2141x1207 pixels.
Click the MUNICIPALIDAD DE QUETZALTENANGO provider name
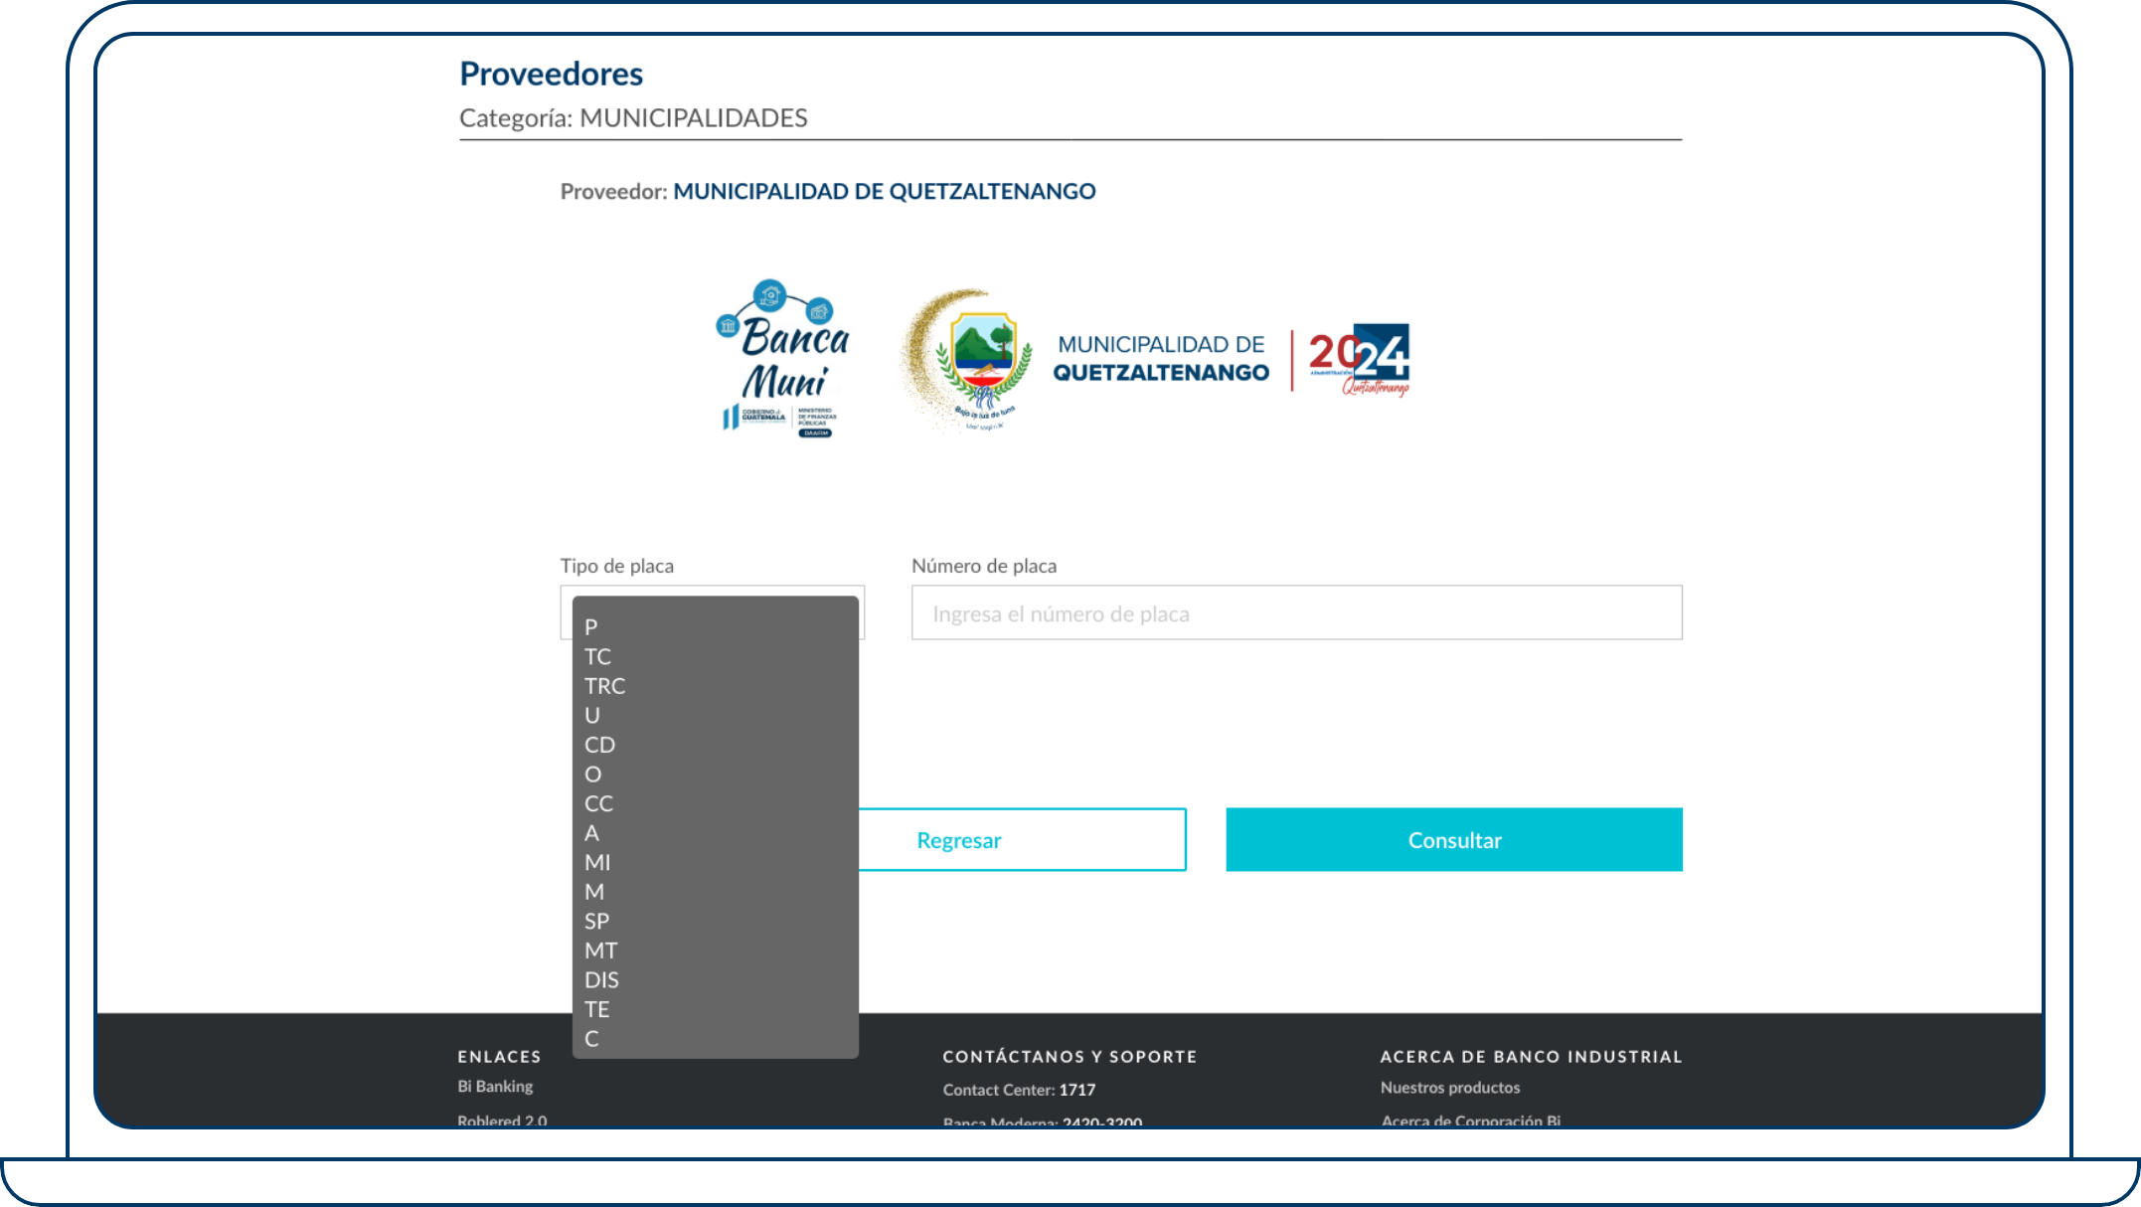885,191
